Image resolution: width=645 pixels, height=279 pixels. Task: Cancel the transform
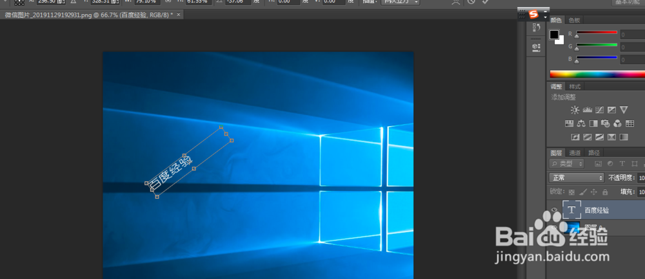(471, 2)
